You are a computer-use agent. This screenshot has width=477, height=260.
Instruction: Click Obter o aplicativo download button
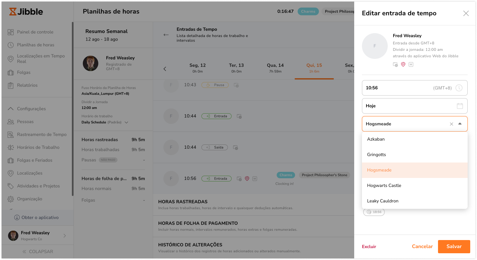click(36, 218)
